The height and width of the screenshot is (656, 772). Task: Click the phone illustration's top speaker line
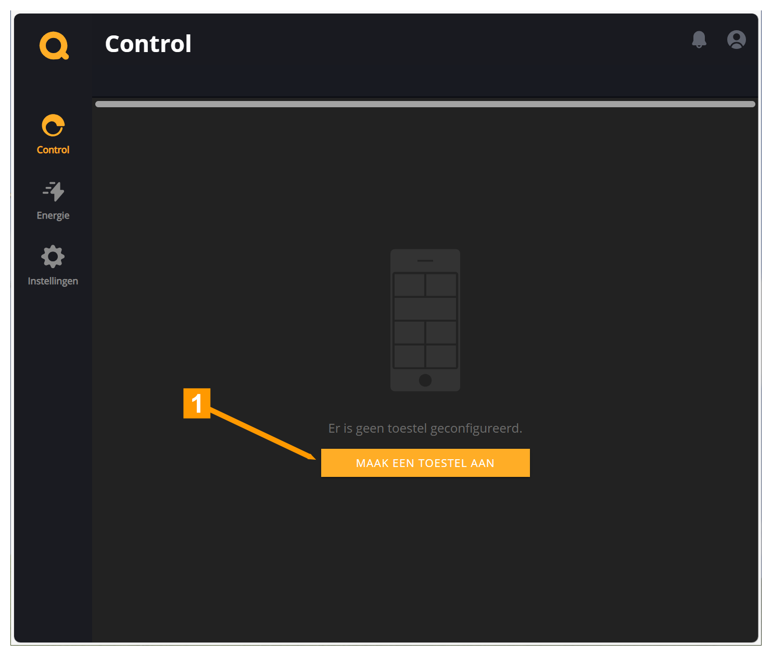tap(425, 260)
